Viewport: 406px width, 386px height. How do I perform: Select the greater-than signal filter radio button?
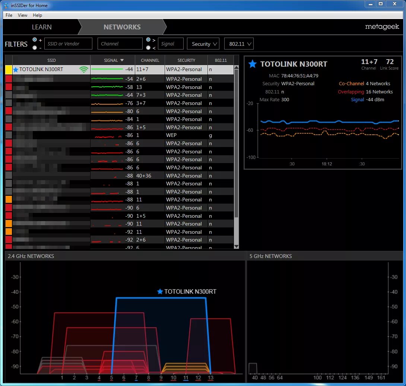click(x=148, y=39)
